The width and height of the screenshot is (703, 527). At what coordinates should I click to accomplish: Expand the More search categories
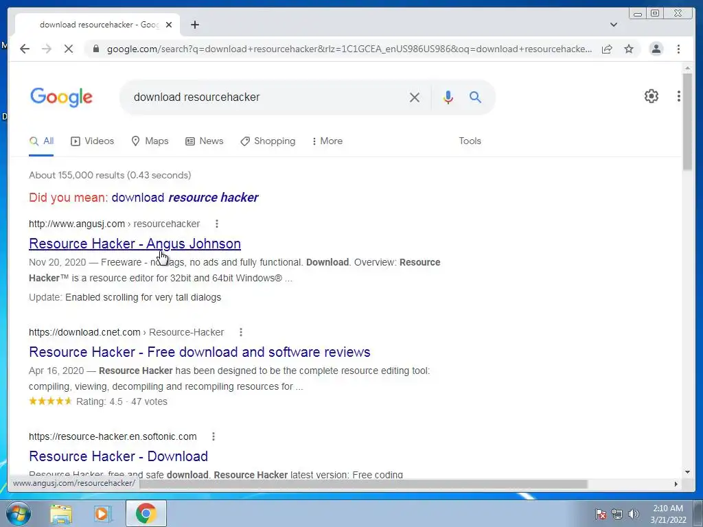click(327, 141)
